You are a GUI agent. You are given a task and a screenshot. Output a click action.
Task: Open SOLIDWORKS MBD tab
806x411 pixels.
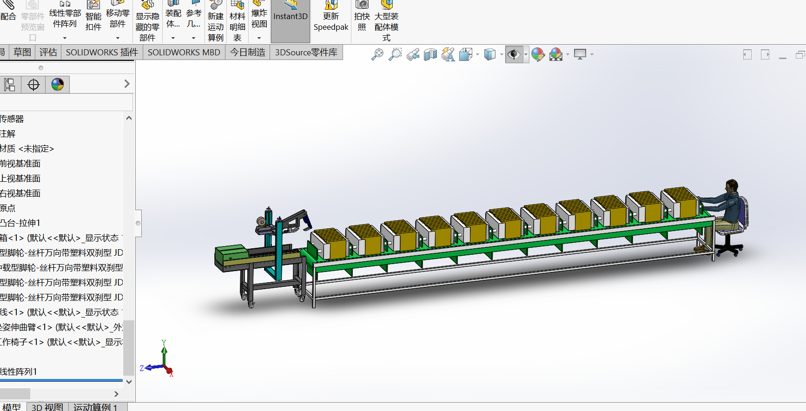click(184, 52)
